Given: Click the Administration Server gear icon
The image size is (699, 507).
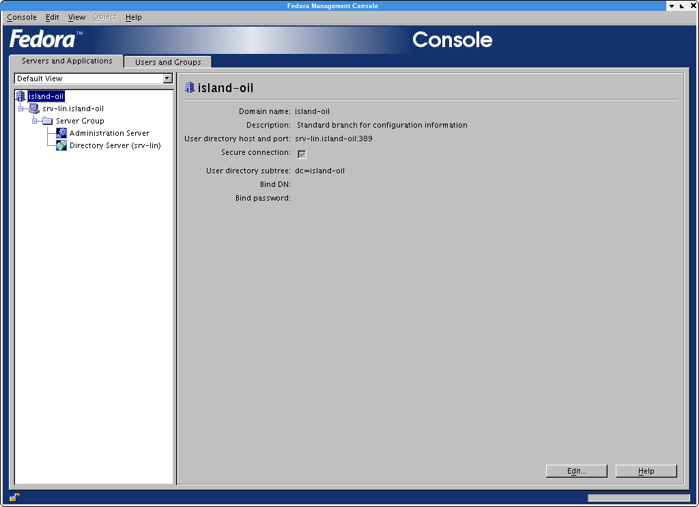Looking at the screenshot, I should point(61,133).
